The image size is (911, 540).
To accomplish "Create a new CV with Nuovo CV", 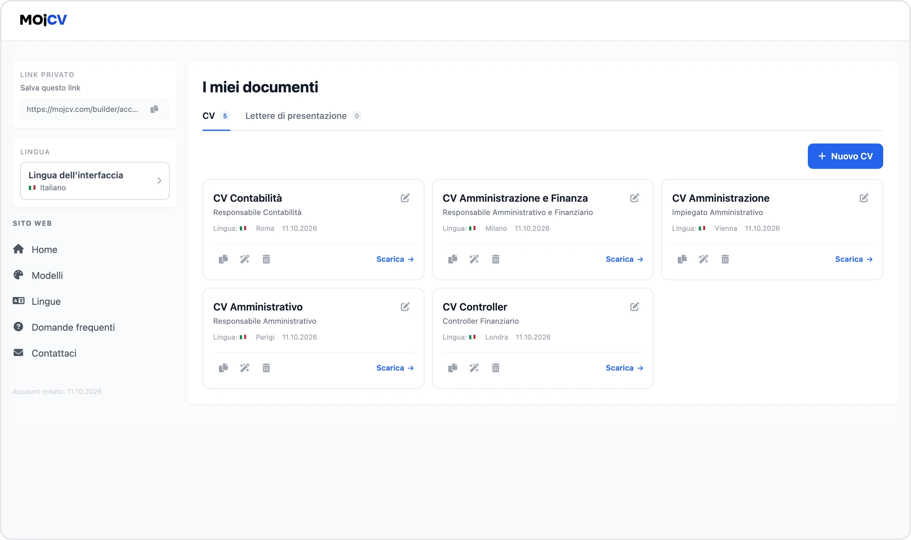I will pos(845,156).
